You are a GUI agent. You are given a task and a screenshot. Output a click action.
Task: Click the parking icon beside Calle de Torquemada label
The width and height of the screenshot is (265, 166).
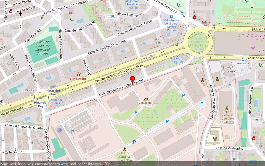point(257,121)
